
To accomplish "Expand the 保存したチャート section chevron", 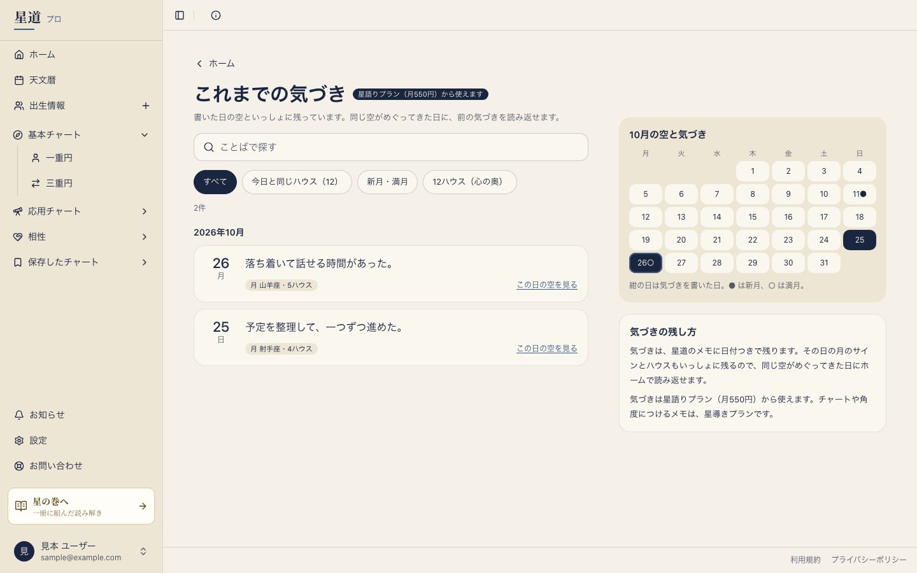I will [145, 262].
